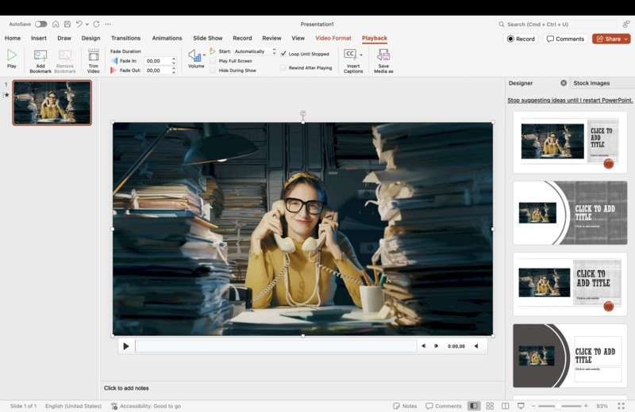Open the Share button dropdown
This screenshot has width=635, height=412.
626,39
